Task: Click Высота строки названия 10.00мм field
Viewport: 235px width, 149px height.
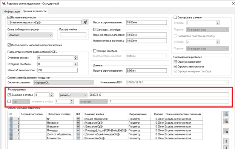Action: (x=146, y=22)
